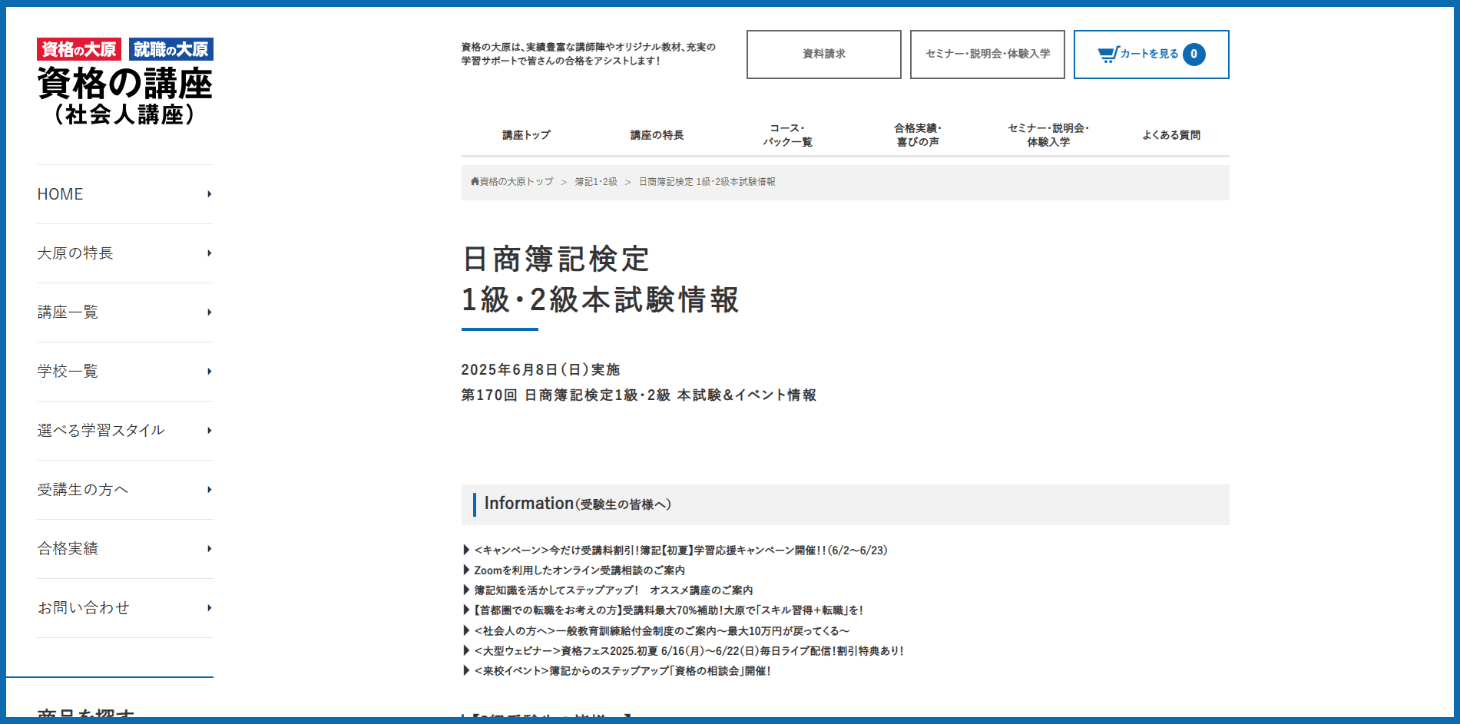Click the 資格の講座 (社会人講座) site title logo
Image resolution: width=1460 pixels, height=724 pixels.
(125, 97)
